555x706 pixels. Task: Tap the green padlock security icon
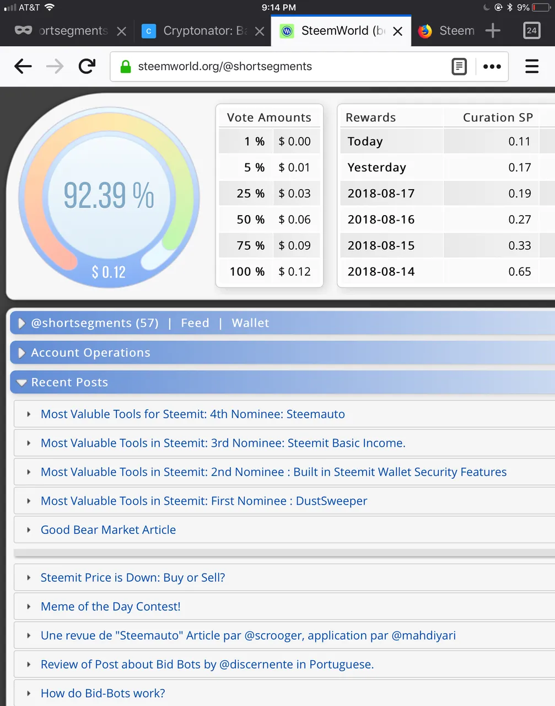point(126,67)
